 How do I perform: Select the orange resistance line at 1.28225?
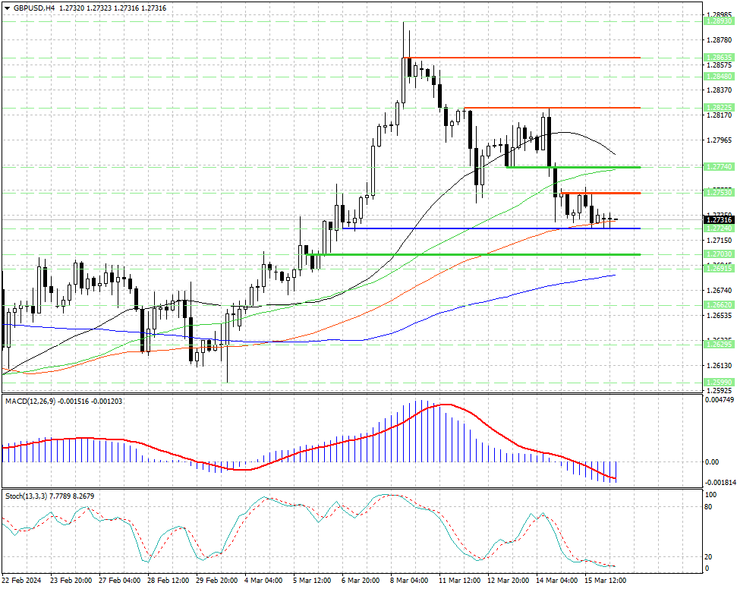point(553,108)
